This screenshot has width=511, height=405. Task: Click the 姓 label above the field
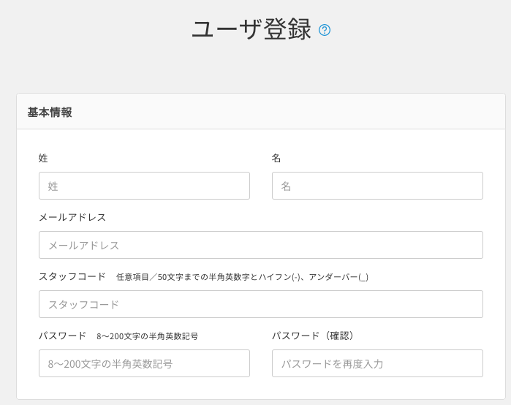coord(43,158)
